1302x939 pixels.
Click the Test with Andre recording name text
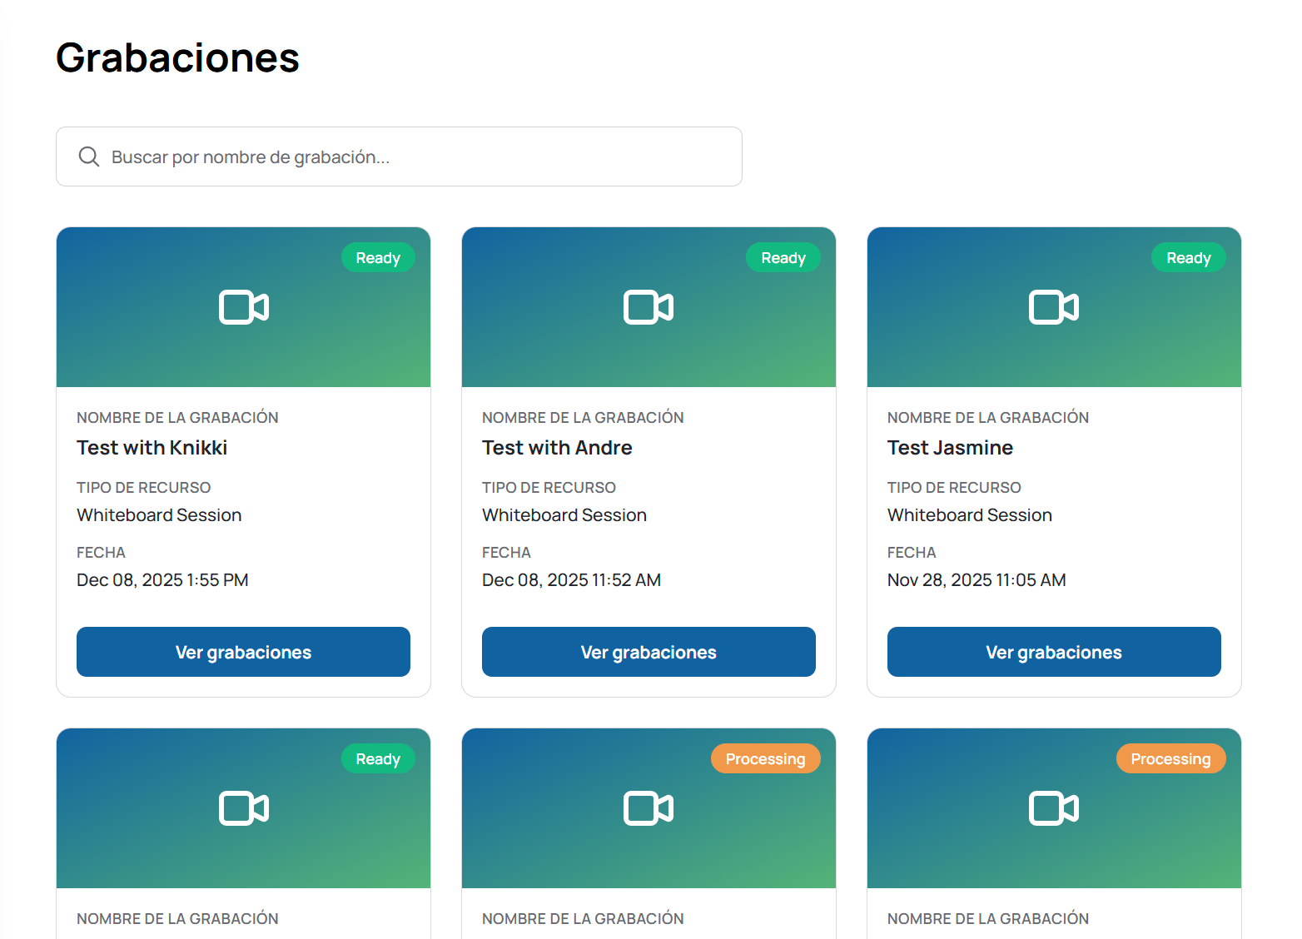pos(556,447)
